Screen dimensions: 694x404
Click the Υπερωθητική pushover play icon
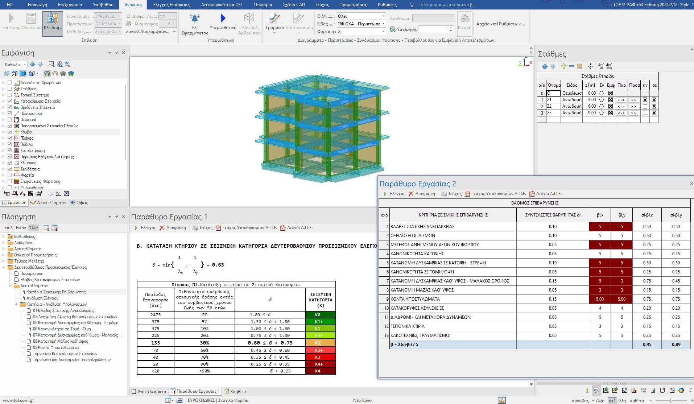(223, 18)
